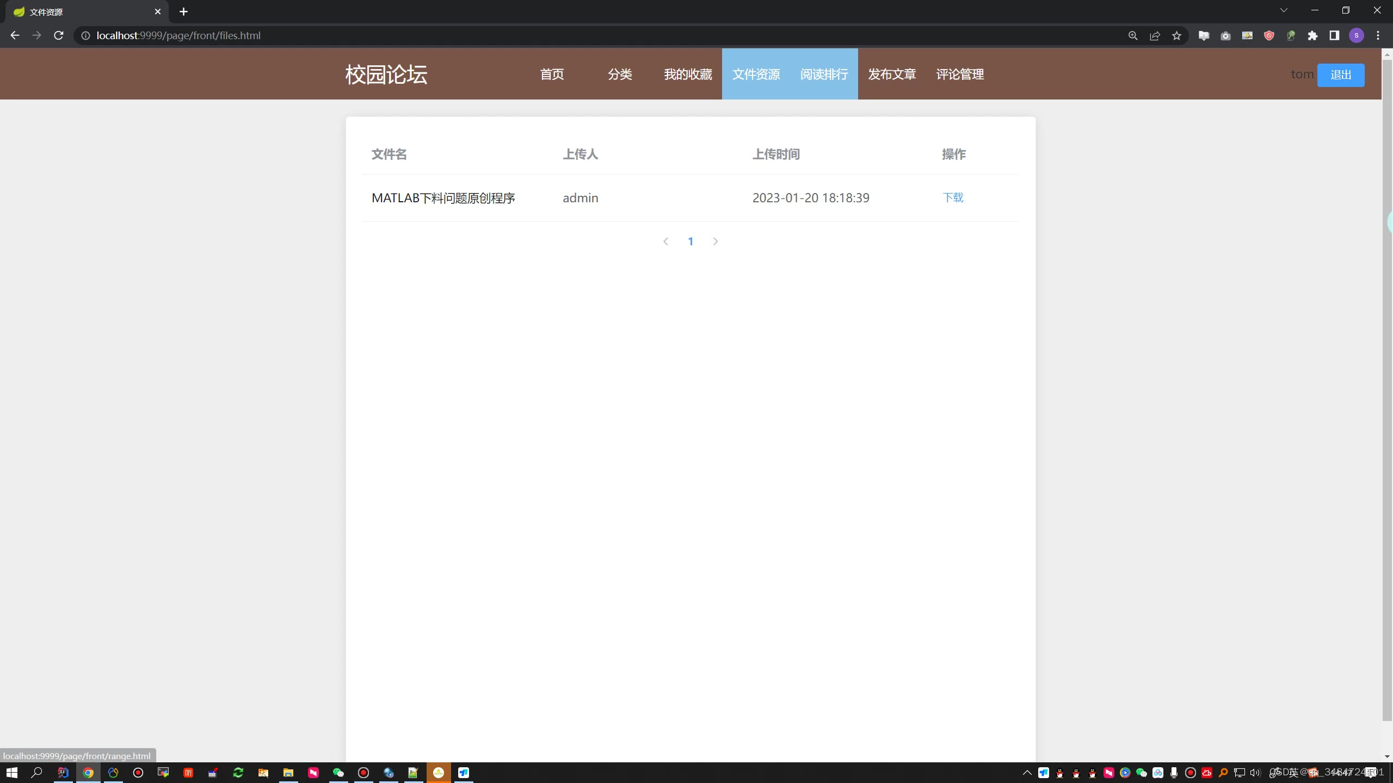Click the 2023-01-20 18:18:39 timestamp
The height and width of the screenshot is (783, 1393).
[x=811, y=198]
